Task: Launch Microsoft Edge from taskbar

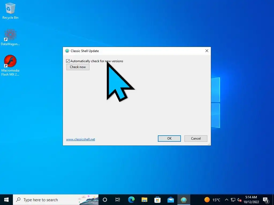Action: [x=131, y=200]
